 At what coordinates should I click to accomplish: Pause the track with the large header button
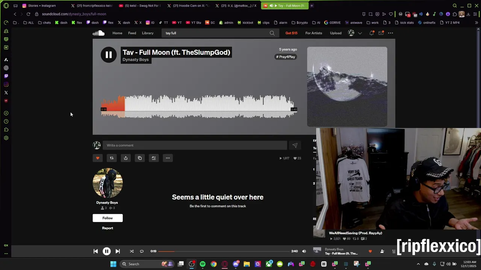pos(109,55)
